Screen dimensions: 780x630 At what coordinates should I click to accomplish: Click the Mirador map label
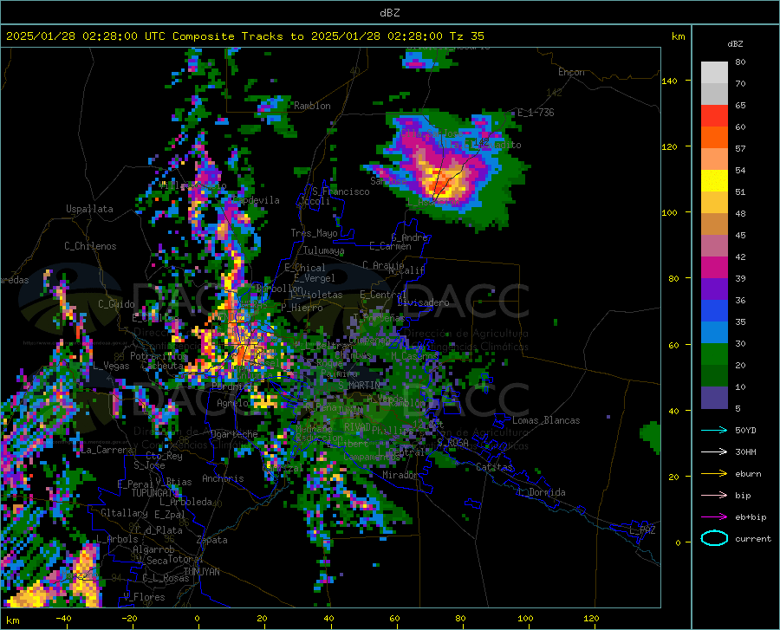click(400, 475)
